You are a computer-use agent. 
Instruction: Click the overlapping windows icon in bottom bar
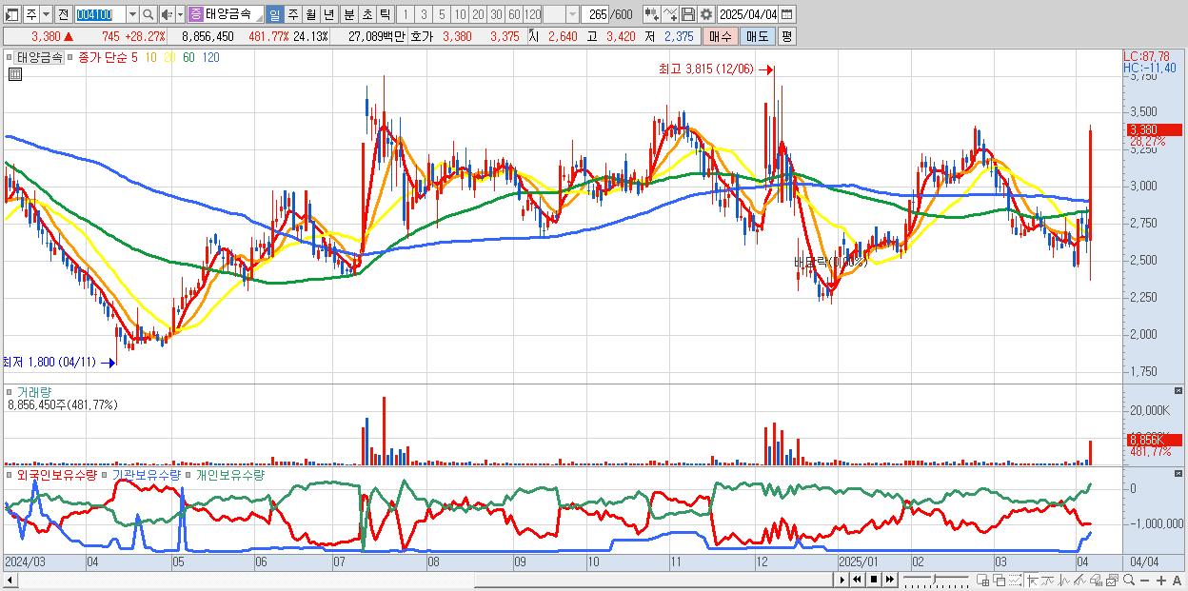click(x=999, y=579)
